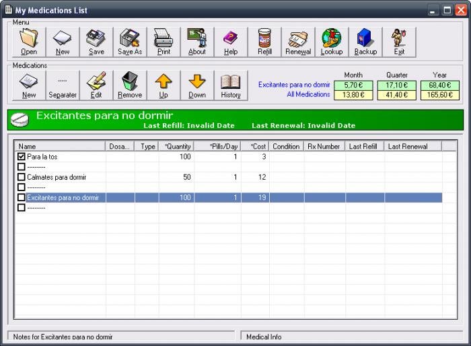Screen dimensions: 471x346
Task: Sort by *Cost column header
Action: (255, 146)
